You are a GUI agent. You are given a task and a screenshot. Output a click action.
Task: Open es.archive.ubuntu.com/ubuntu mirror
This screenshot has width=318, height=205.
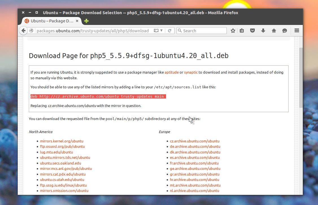click(x=195, y=158)
